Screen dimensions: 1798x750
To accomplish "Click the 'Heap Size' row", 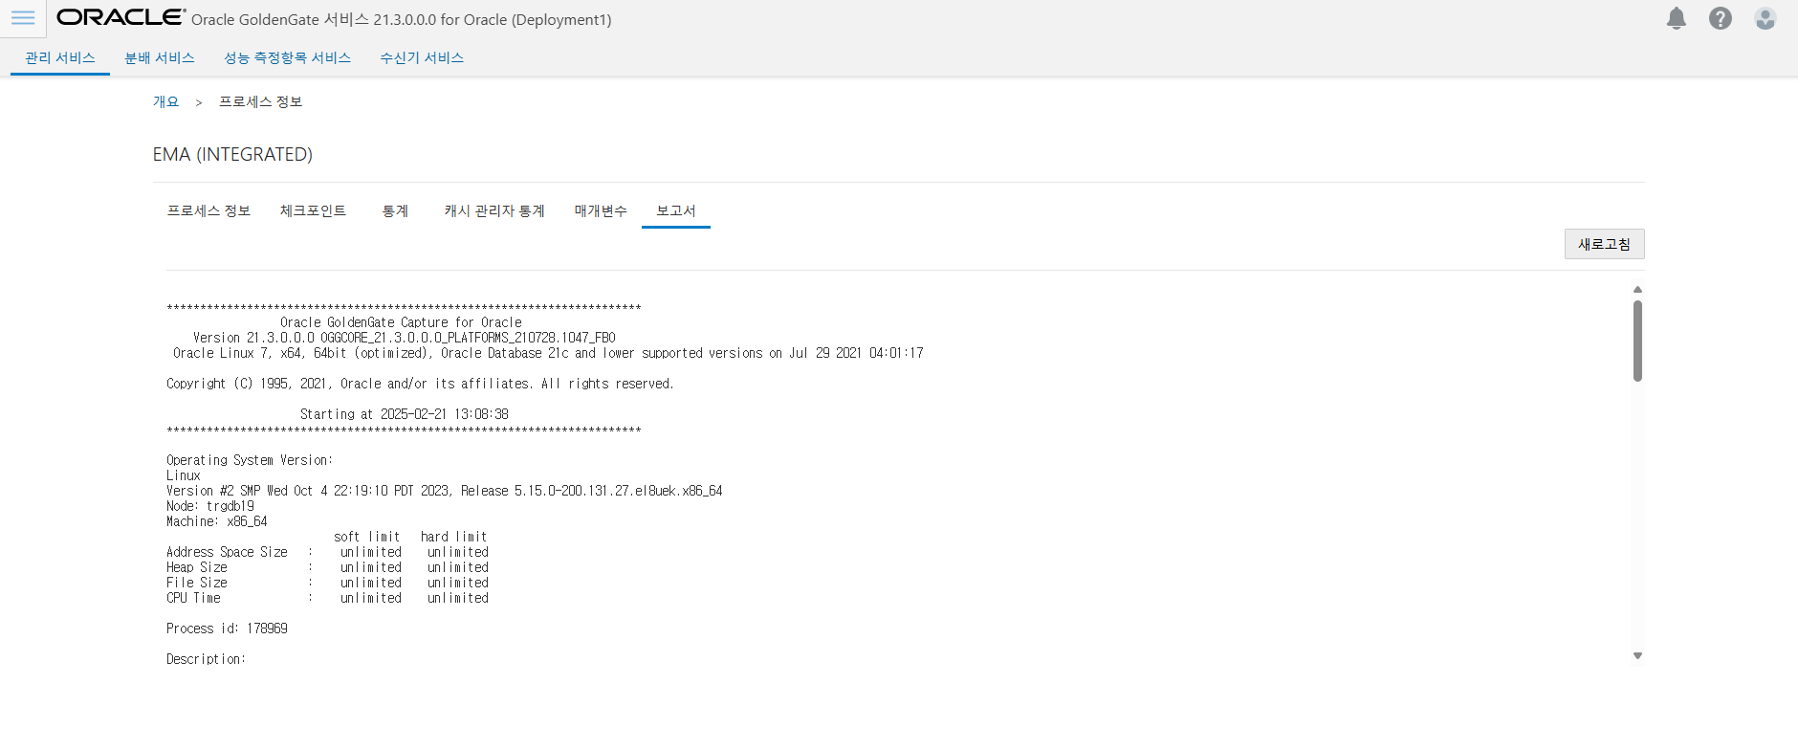I will tap(327, 567).
